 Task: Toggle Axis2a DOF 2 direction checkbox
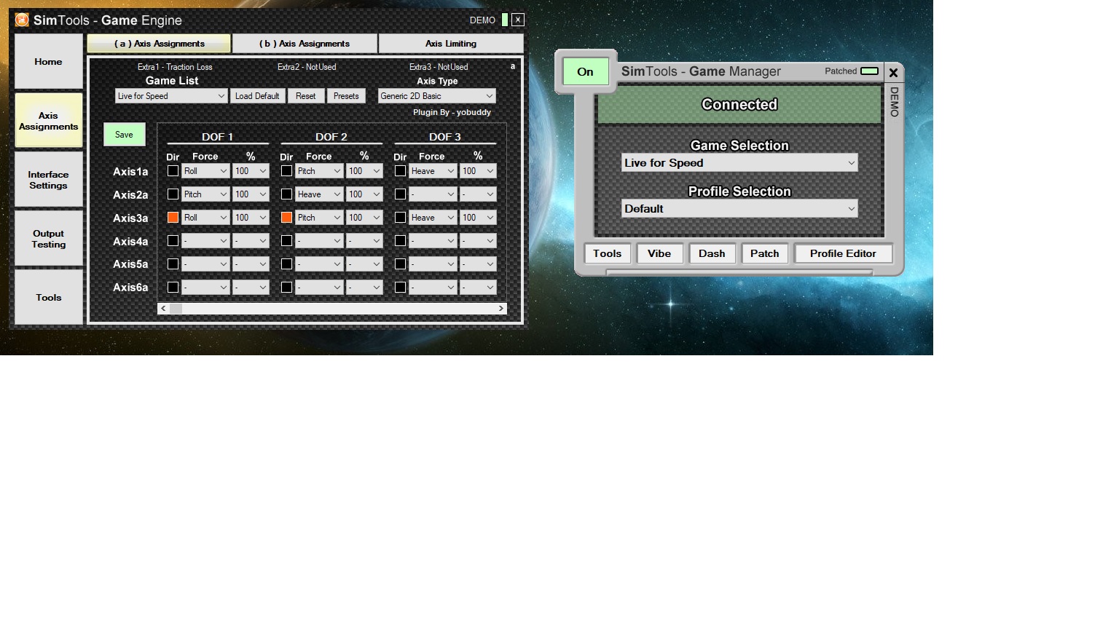click(x=286, y=194)
